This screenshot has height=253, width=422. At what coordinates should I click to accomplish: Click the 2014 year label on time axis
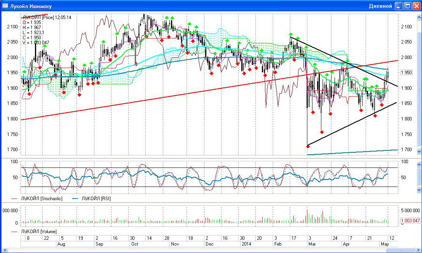click(x=246, y=244)
